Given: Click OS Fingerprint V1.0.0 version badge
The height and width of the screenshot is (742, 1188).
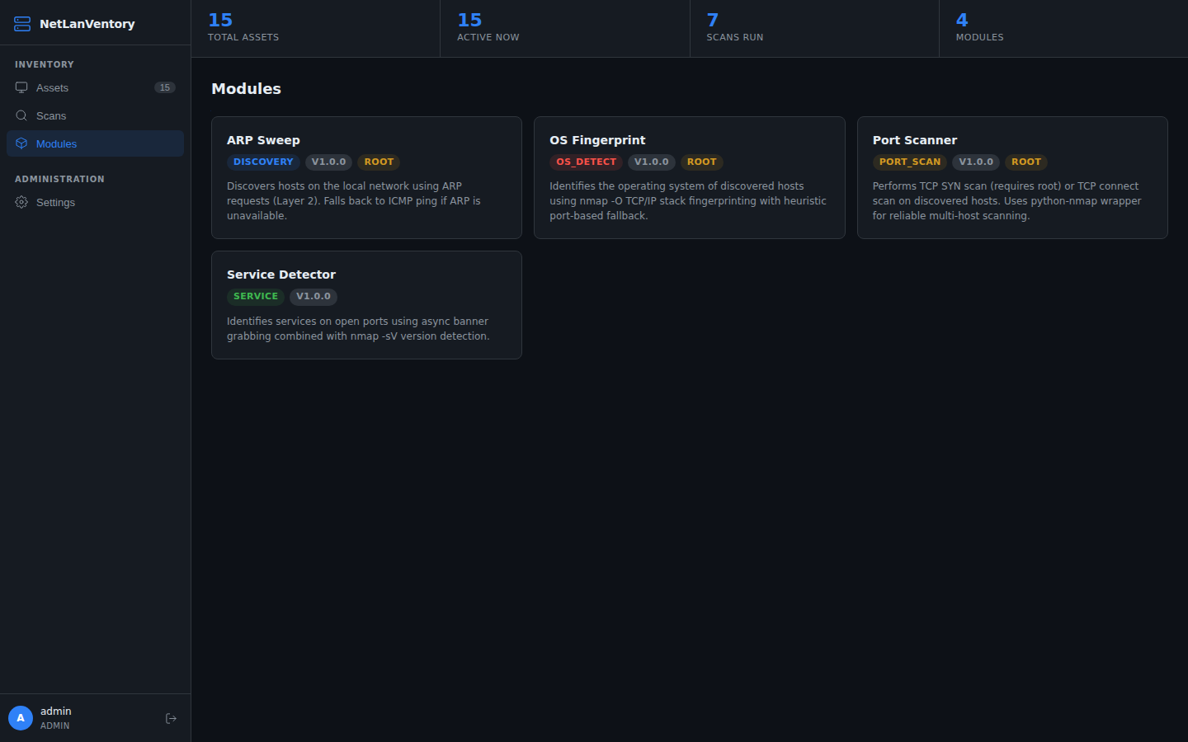Looking at the screenshot, I should (x=652, y=162).
